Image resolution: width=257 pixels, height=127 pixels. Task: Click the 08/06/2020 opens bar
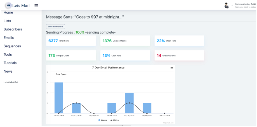coord(59,98)
